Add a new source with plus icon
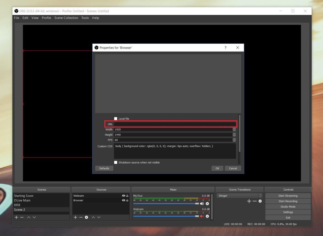 coord(75,217)
